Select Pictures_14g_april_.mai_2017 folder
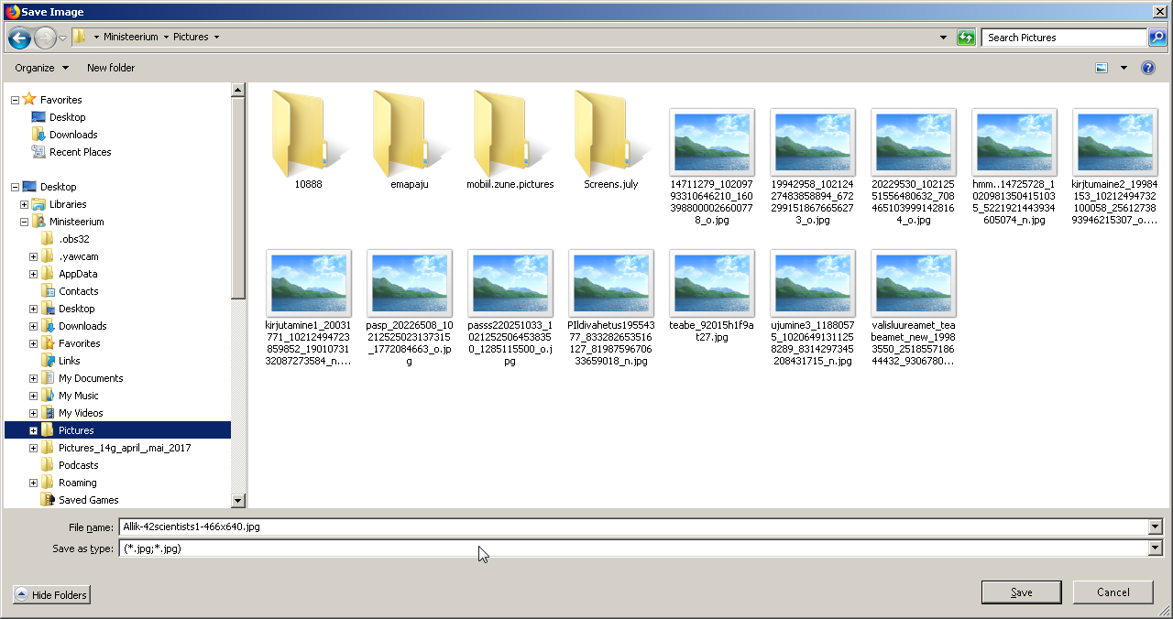The image size is (1173, 619). point(125,448)
